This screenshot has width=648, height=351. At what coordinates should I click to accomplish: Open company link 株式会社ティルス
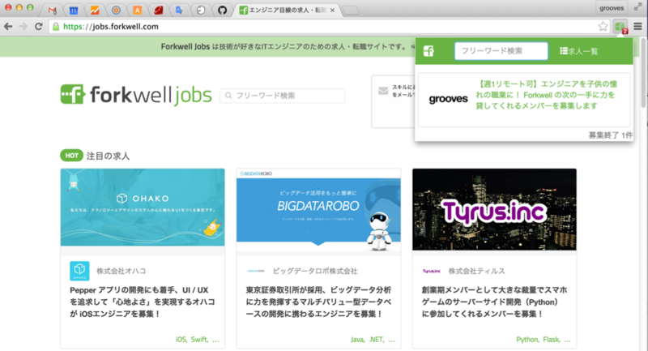point(476,271)
